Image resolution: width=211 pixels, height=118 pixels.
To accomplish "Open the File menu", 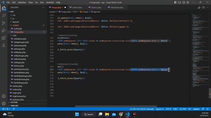I will tap(8, 2).
